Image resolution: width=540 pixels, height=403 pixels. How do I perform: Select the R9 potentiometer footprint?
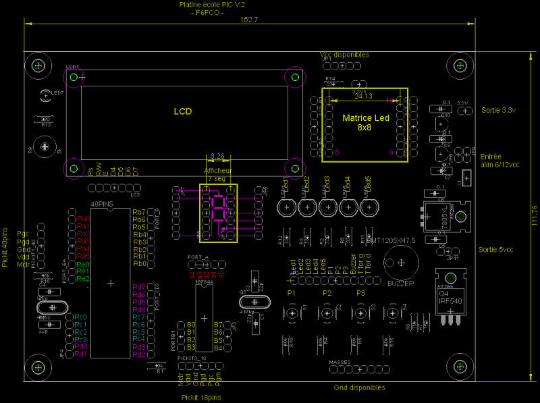point(45,146)
